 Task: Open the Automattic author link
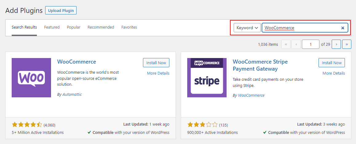(72, 95)
